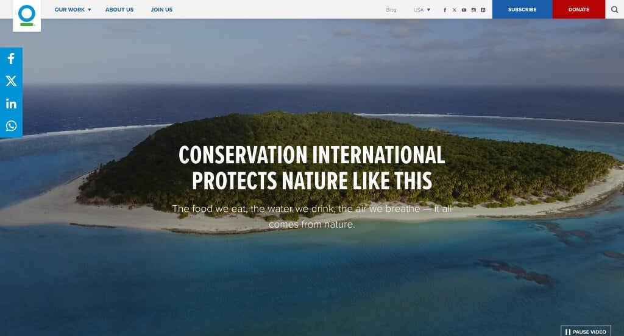
Task: Pause the background video
Action: click(586, 331)
